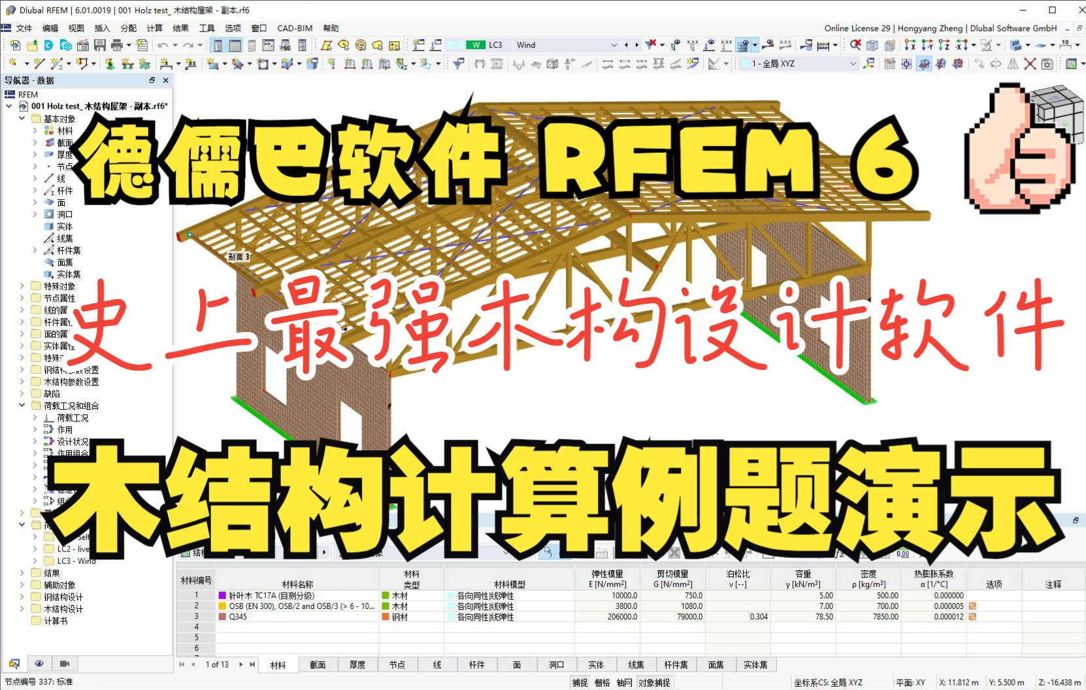Float the navigator panel with undock button
1086x690 pixels.
[x=152, y=80]
